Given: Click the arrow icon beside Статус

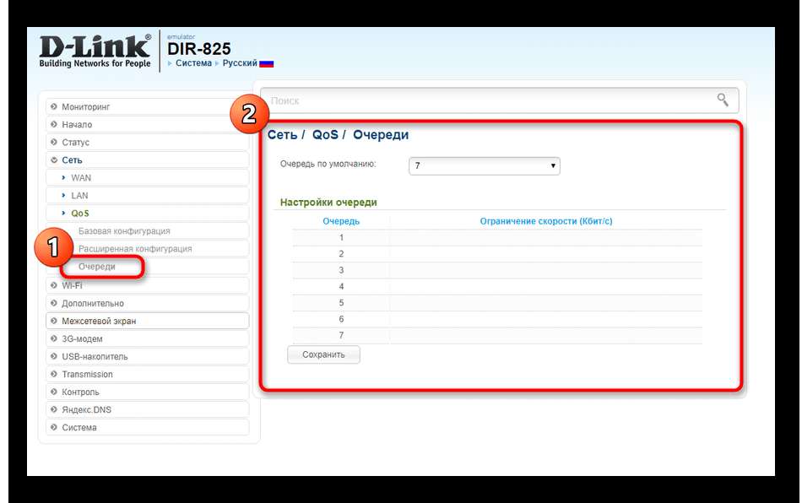Looking at the screenshot, I should pos(54,142).
